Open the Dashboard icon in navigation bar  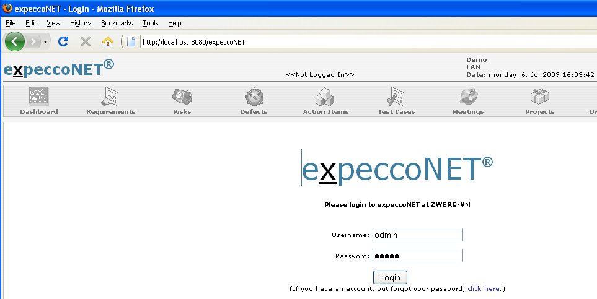[x=38, y=97]
